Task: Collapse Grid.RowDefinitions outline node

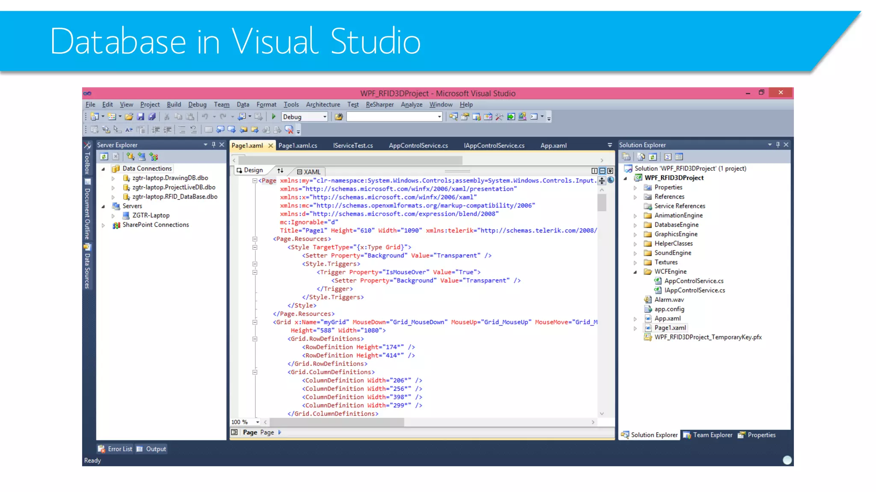Action: (255, 339)
